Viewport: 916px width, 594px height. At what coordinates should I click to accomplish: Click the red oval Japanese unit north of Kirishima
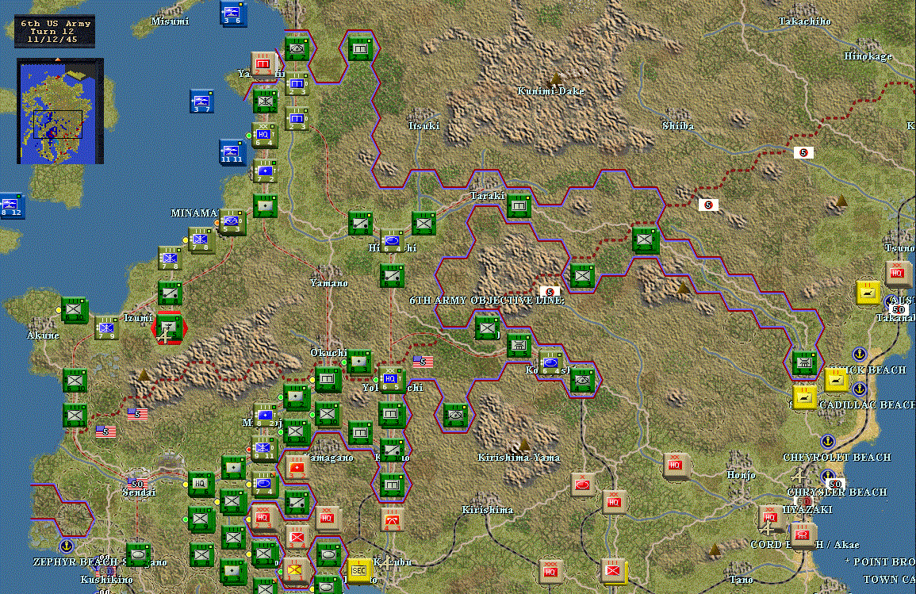[x=582, y=485]
